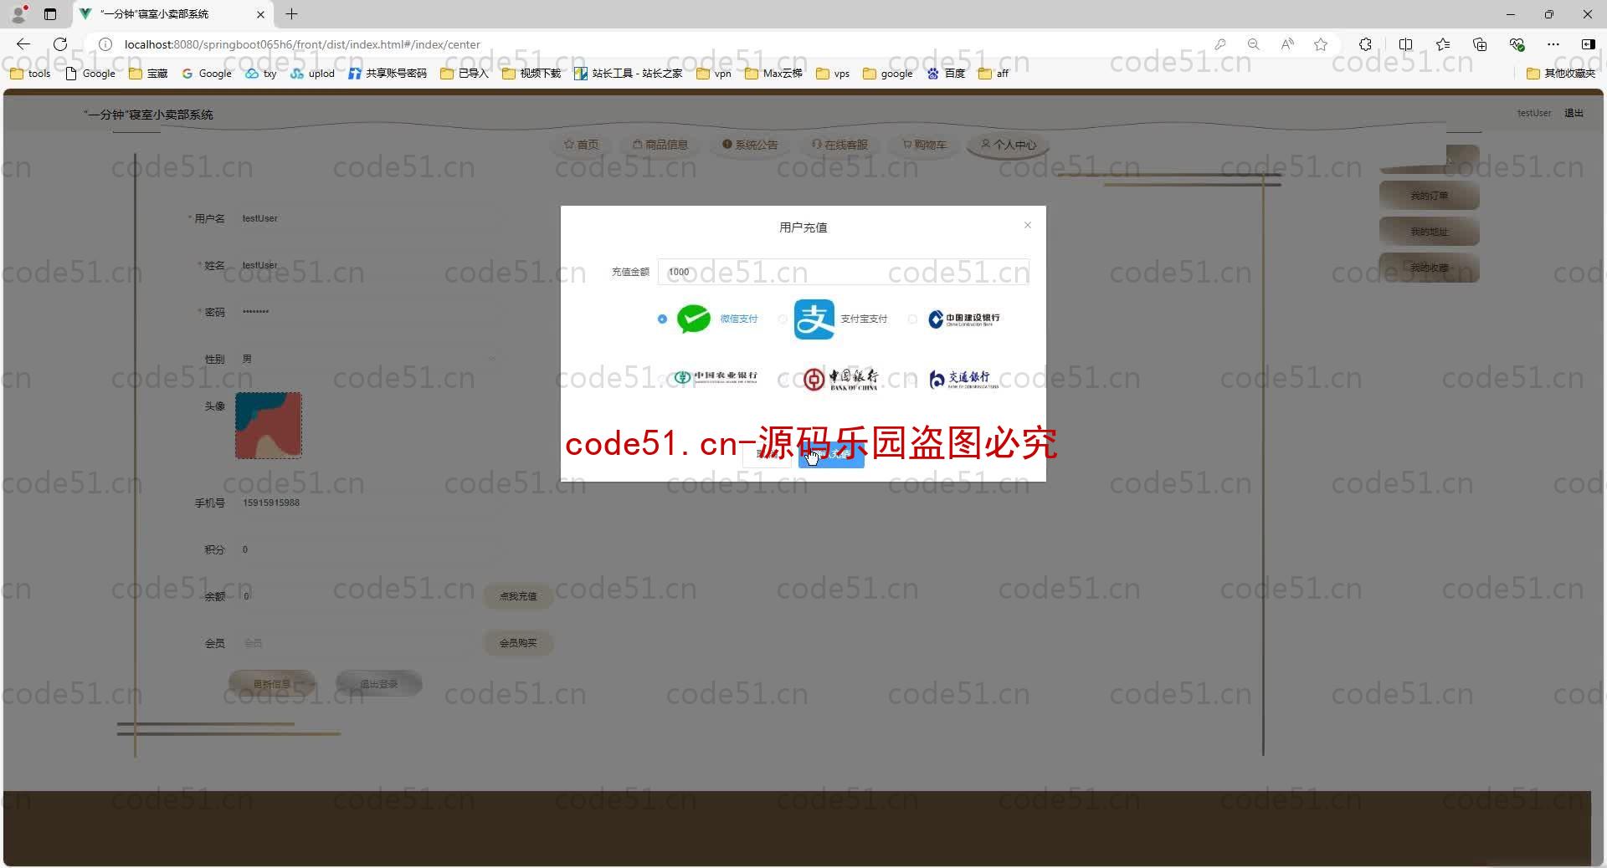The height and width of the screenshot is (868, 1607).
Task: Click the 我的订单 side button
Action: pos(1429,196)
